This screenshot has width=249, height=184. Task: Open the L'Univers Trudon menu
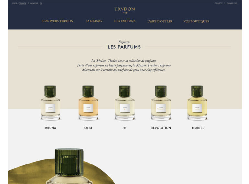click(57, 21)
